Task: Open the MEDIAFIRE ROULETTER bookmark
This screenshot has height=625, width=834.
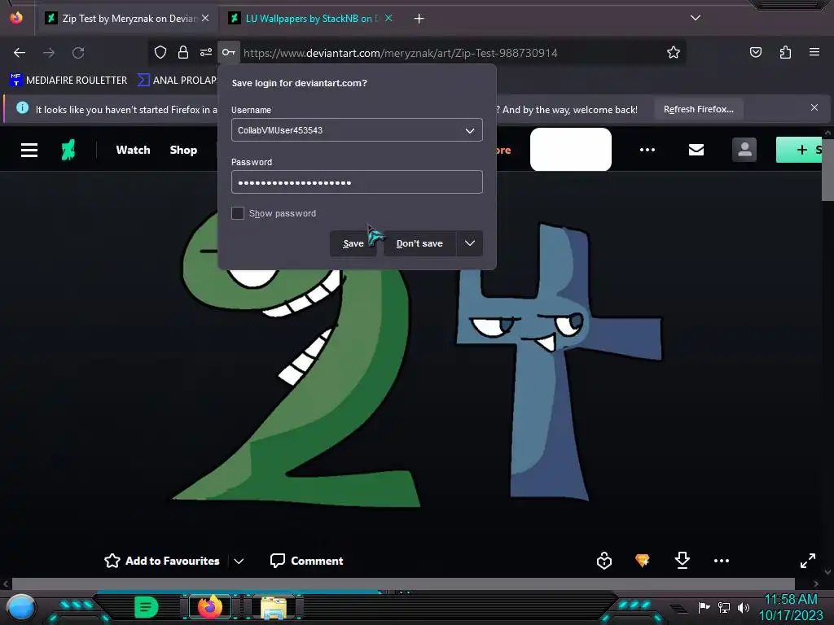Action: [68, 81]
